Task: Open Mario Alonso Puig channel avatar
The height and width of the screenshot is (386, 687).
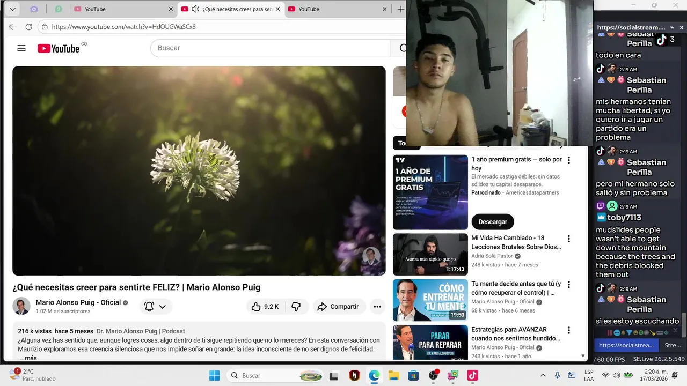Action: coord(21,306)
